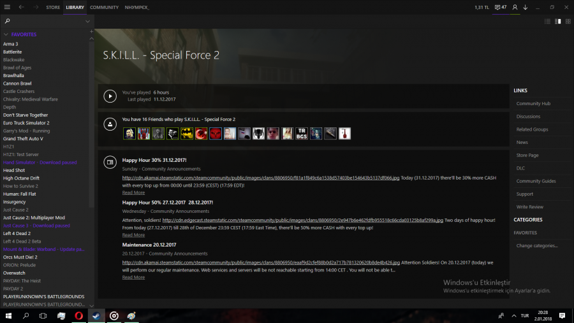Go back with the left arrow
This screenshot has width=574, height=323.
tap(21, 7)
